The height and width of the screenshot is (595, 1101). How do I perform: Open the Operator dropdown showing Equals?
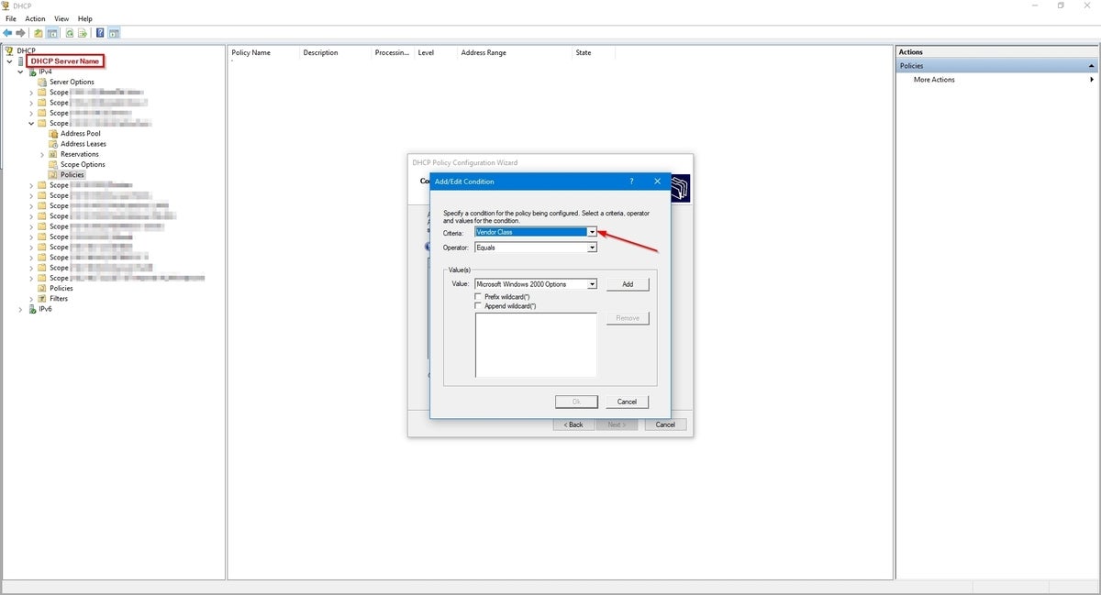coord(592,247)
